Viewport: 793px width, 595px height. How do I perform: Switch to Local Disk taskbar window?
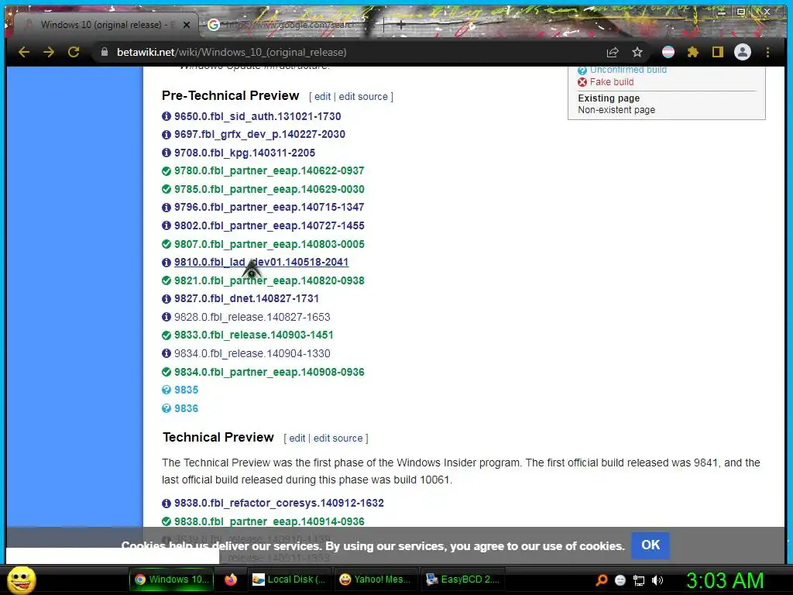290,580
